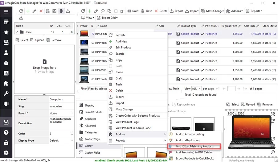The height and width of the screenshot is (162, 278).
Task: Choose Clone from the context menu
Action: coord(119,72)
